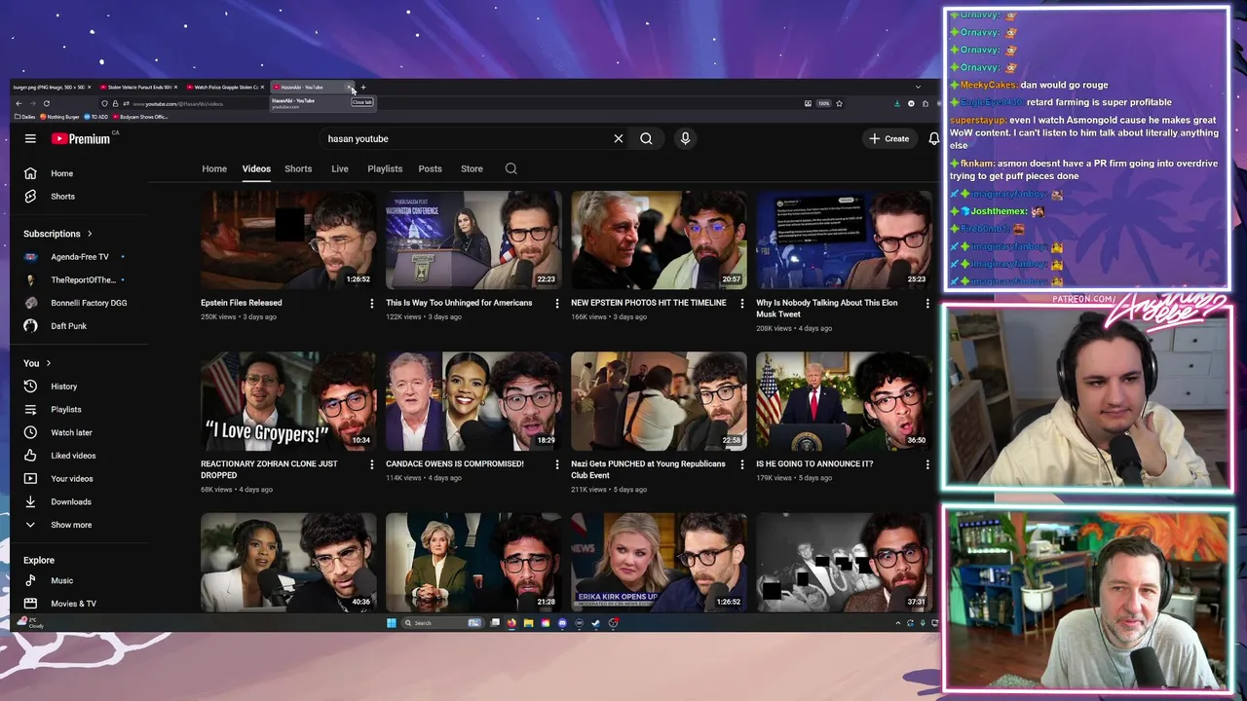1247x701 pixels.
Task: Switch to the burger.png browser tab
Action: (51, 88)
